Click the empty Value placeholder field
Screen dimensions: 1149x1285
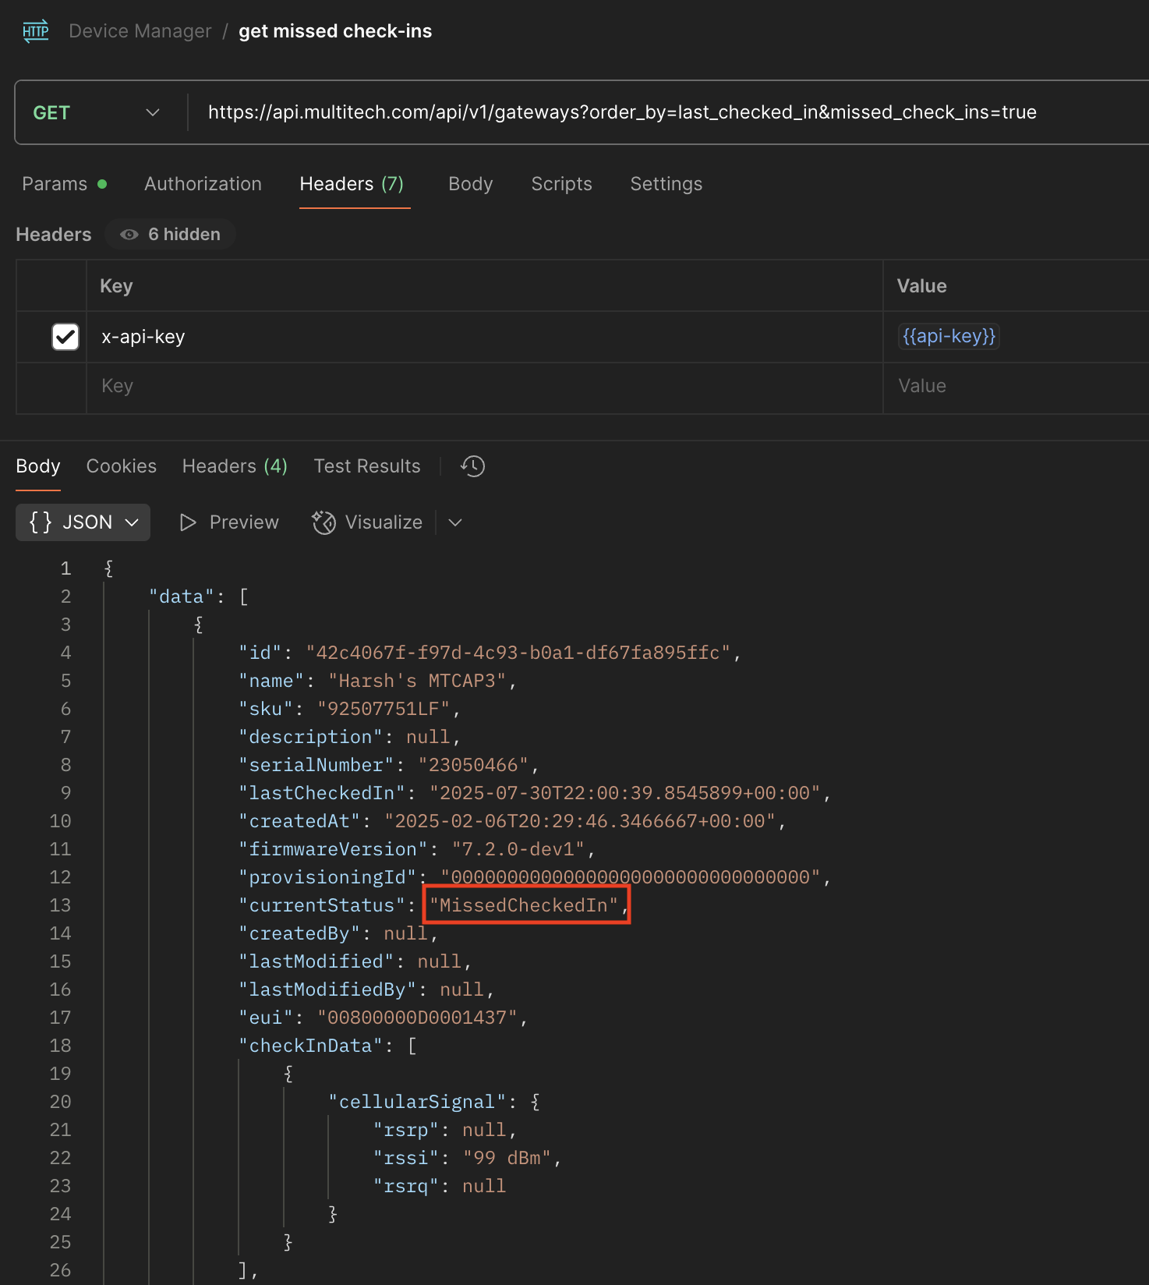(x=1016, y=386)
